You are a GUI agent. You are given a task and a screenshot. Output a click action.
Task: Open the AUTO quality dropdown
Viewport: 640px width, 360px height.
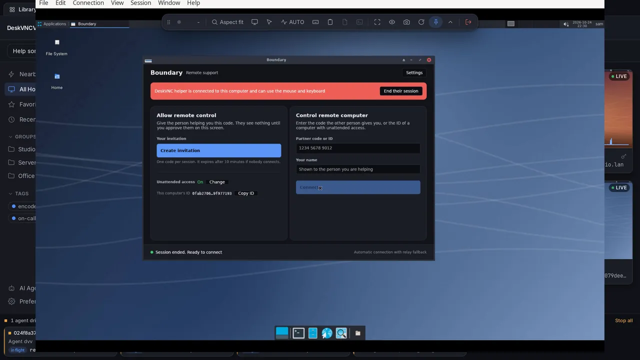pos(292,22)
